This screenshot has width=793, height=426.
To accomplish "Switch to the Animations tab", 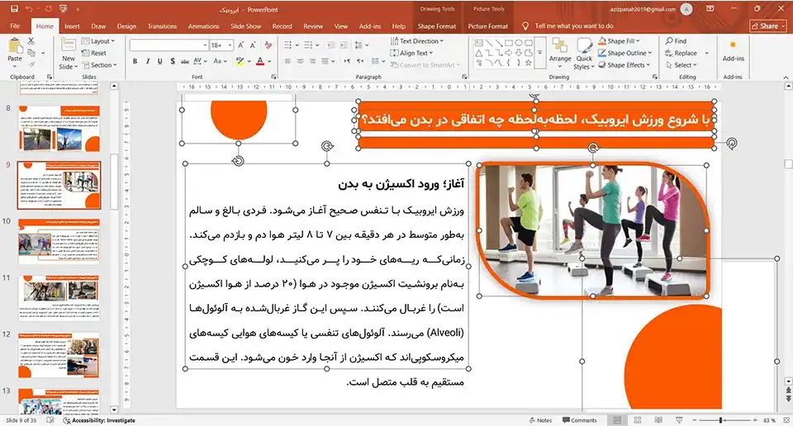I will [x=202, y=26].
